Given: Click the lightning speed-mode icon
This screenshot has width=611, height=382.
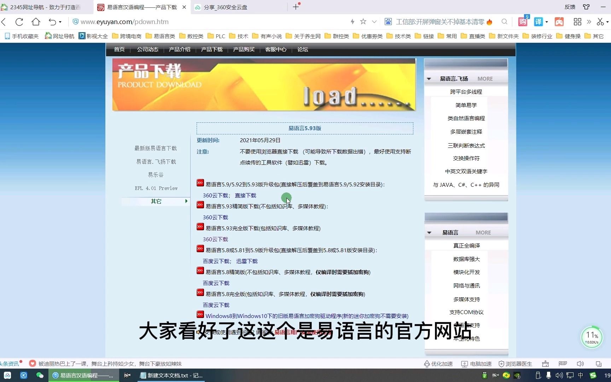Looking at the screenshot, I should pos(352,22).
